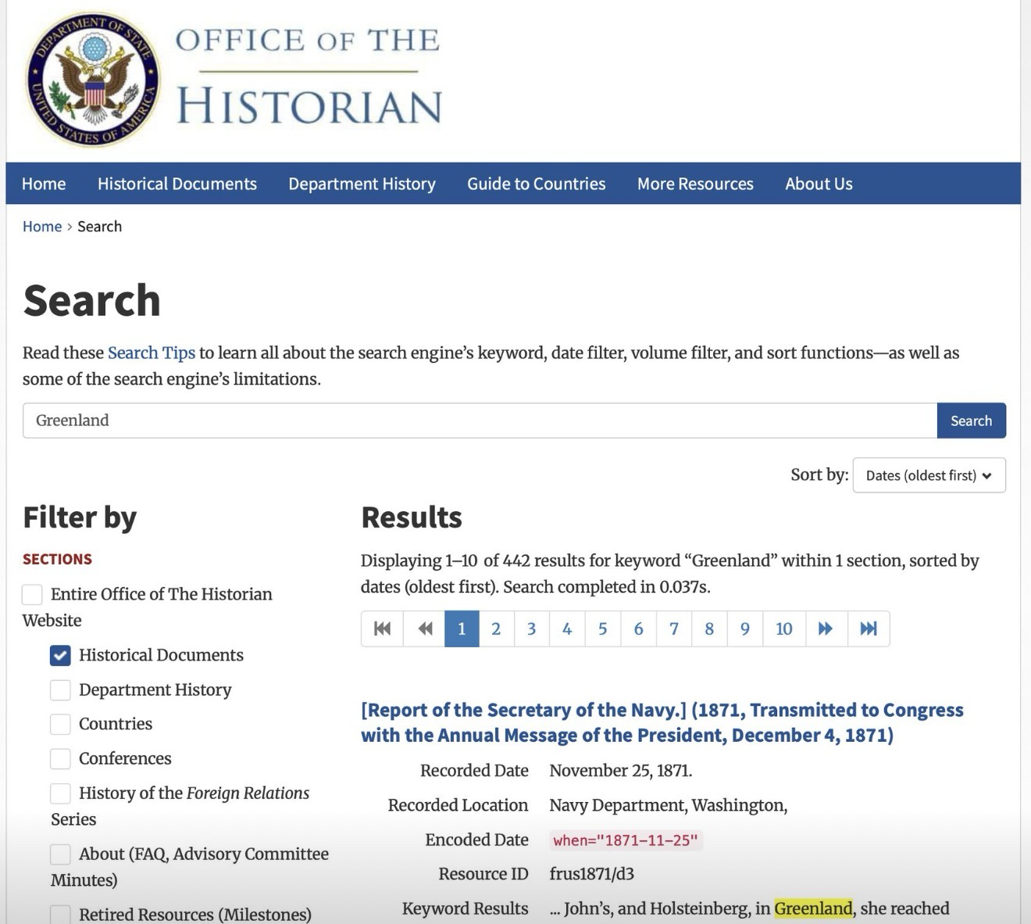Open the Guide to Countries menu

point(536,184)
